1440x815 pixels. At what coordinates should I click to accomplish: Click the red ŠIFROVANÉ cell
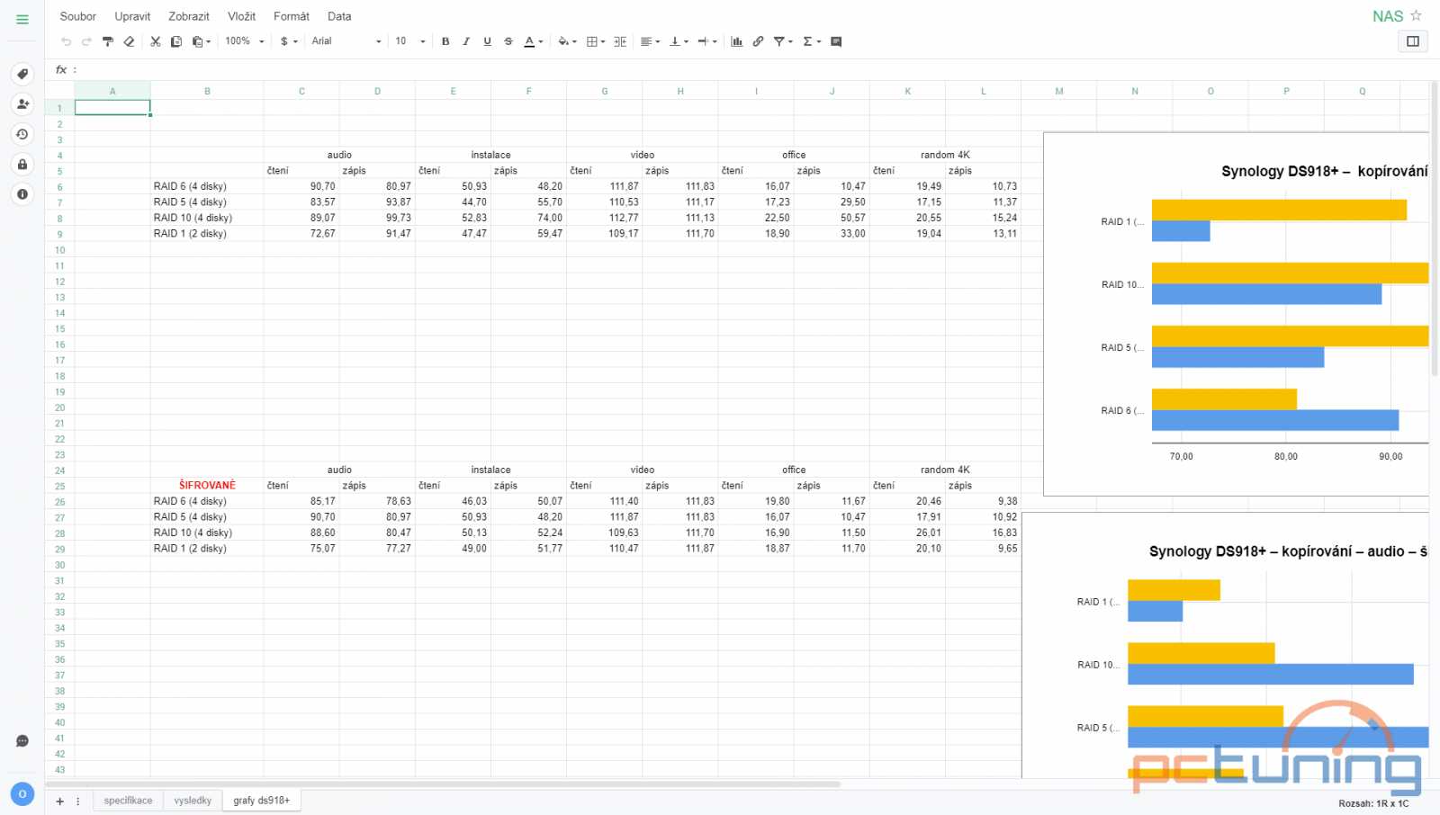coord(207,486)
